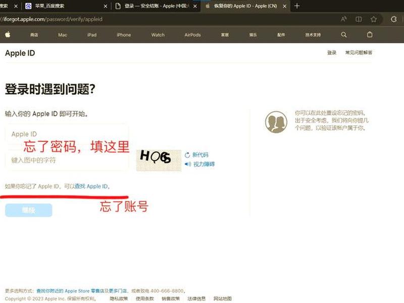Open the Watch menu item
404x303 pixels.
pyautogui.click(x=158, y=35)
